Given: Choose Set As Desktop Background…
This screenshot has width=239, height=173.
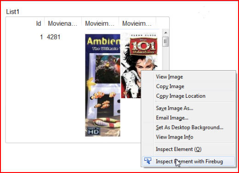Looking at the screenshot, I should [x=189, y=128].
